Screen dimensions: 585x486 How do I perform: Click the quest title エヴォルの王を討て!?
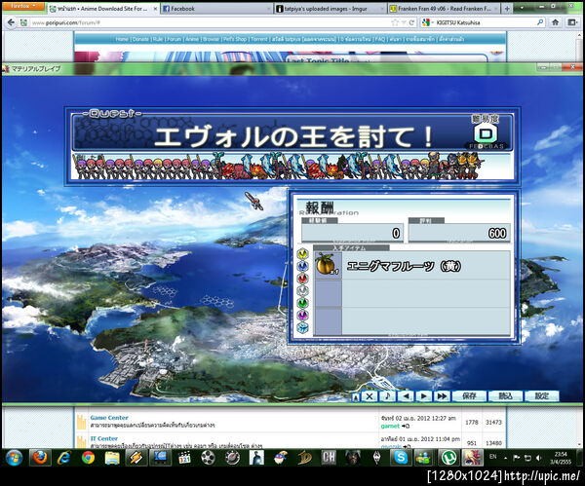point(293,136)
